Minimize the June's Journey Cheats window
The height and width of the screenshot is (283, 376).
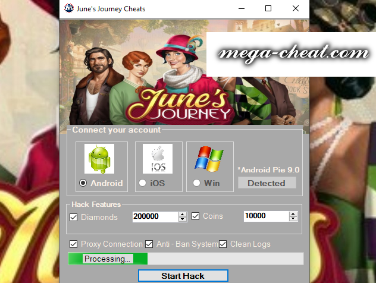pyautogui.click(x=242, y=9)
